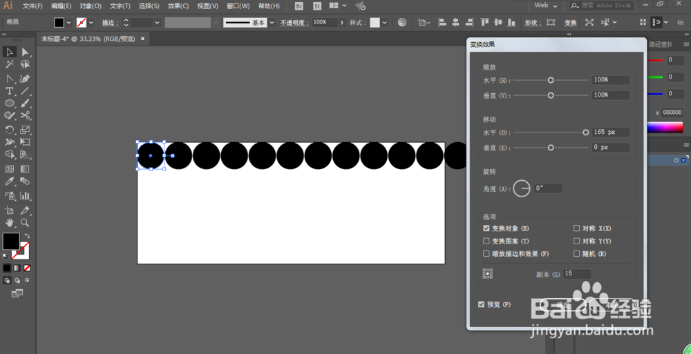Pick the Hand tool

click(x=10, y=223)
